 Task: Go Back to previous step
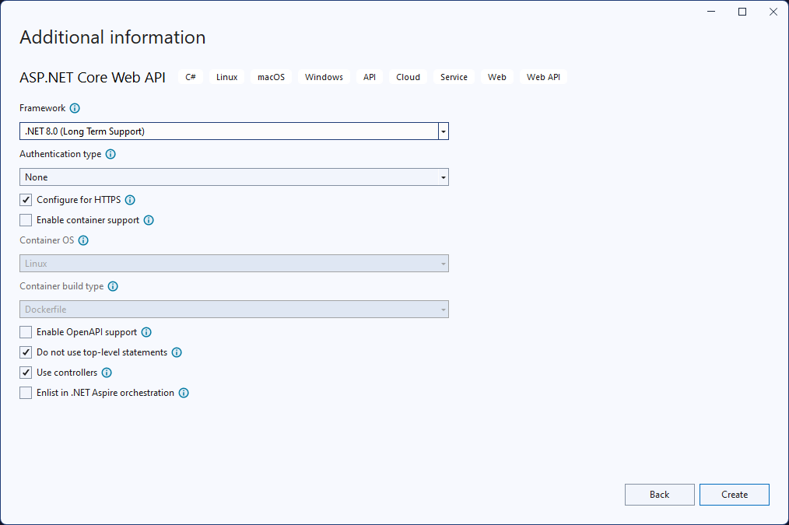pos(659,495)
